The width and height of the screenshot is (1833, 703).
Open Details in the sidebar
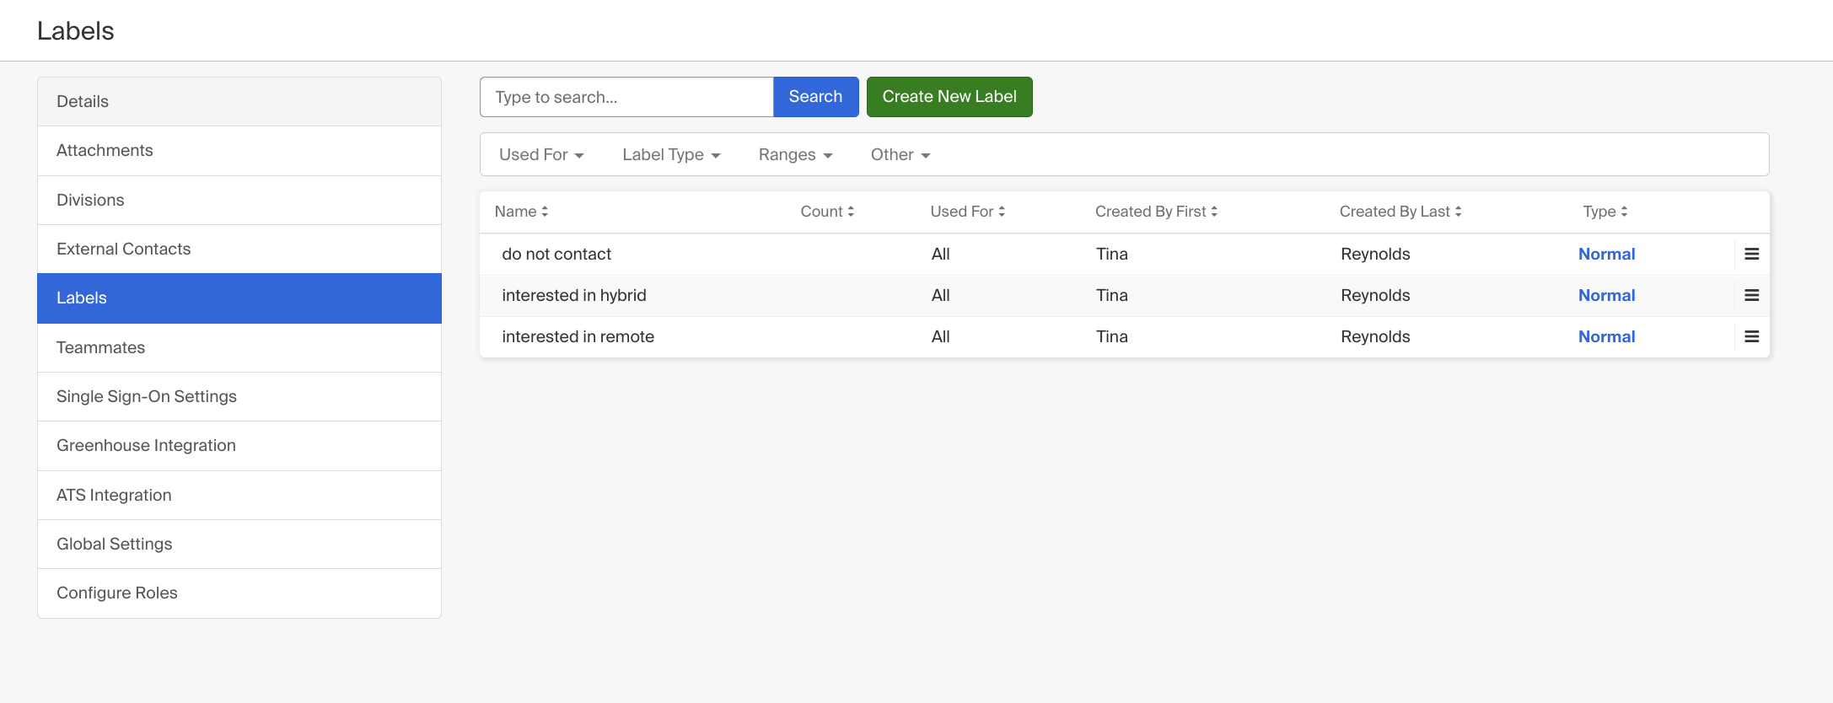[x=239, y=101]
